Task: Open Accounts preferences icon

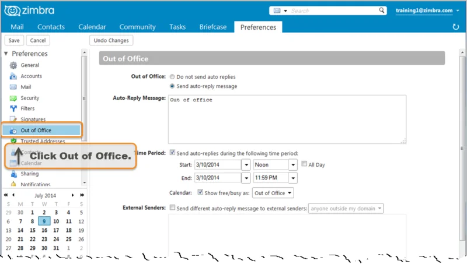Action: (13, 76)
